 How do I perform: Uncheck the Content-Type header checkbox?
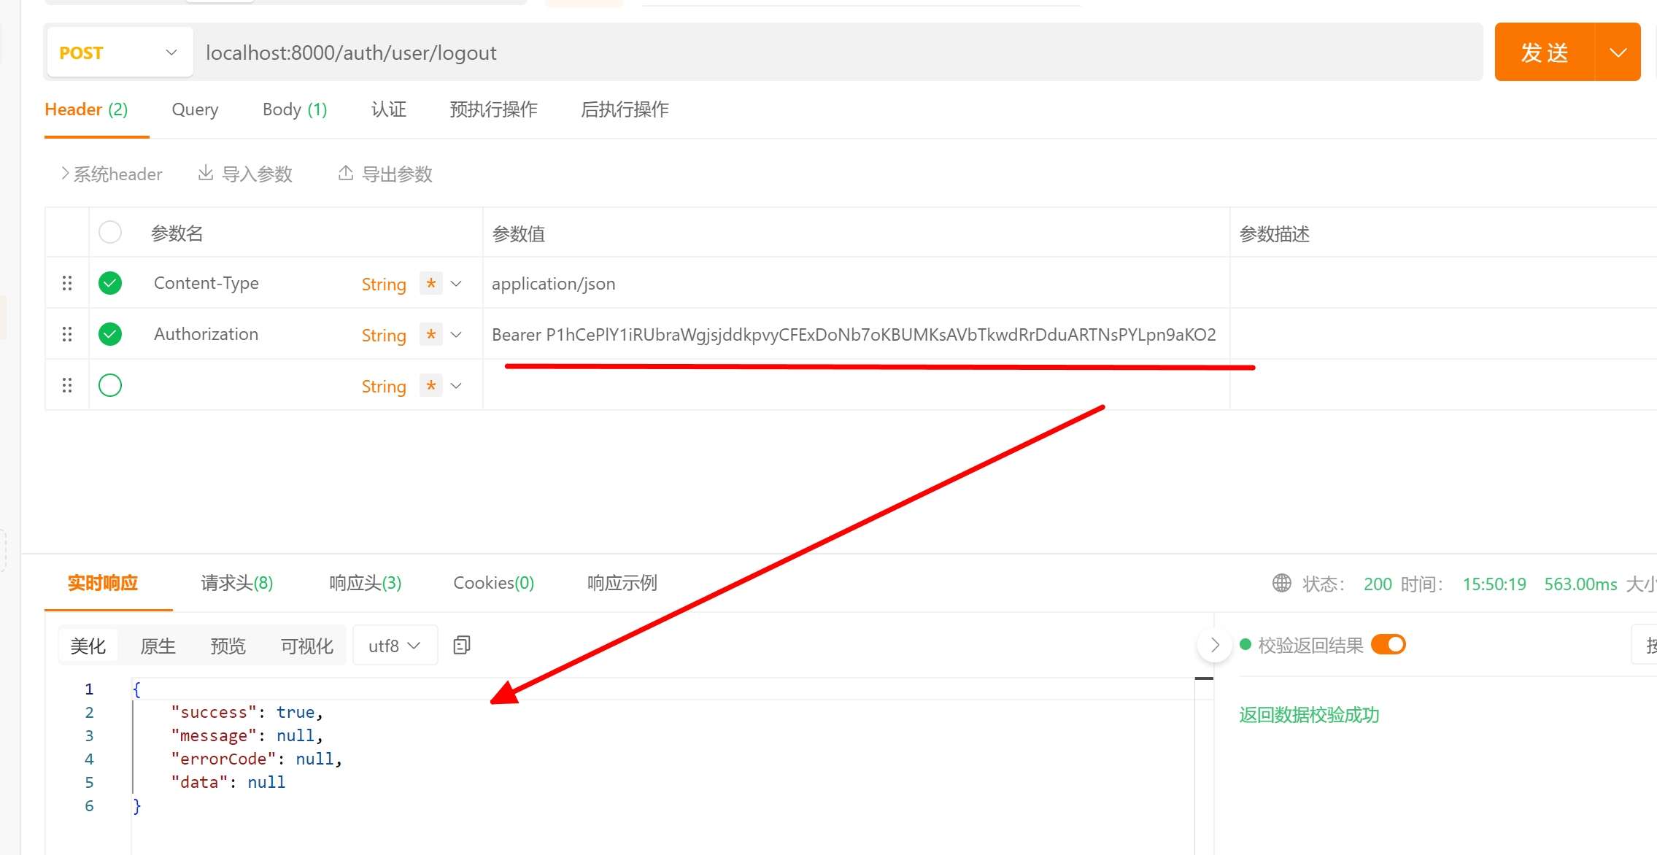tap(110, 283)
